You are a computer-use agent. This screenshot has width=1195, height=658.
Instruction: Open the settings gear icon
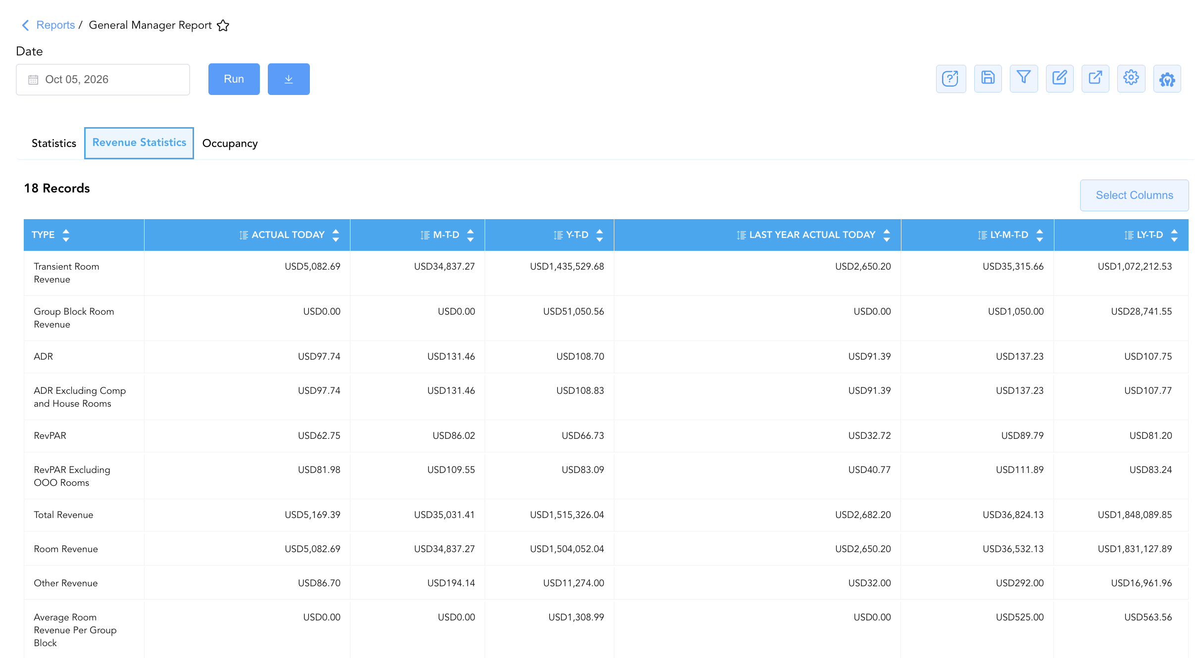pyautogui.click(x=1131, y=79)
